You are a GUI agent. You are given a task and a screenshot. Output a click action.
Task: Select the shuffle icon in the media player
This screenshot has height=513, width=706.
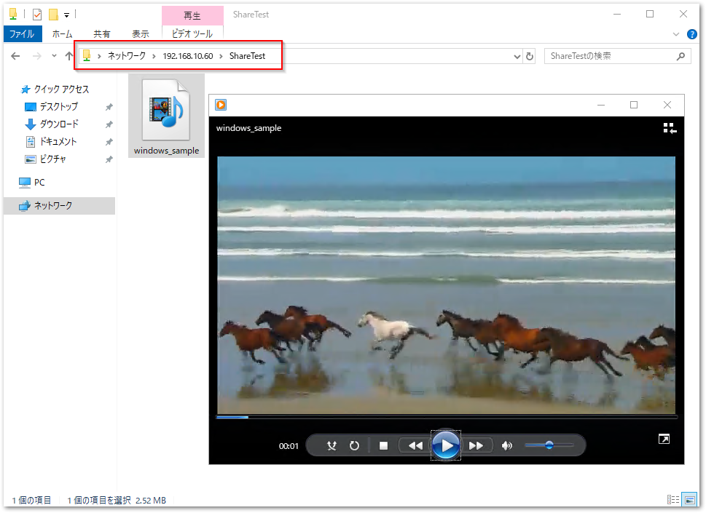pyautogui.click(x=332, y=445)
